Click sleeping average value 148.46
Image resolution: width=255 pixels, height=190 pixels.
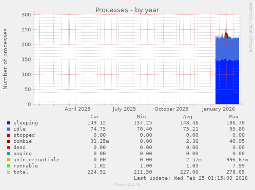(189, 123)
